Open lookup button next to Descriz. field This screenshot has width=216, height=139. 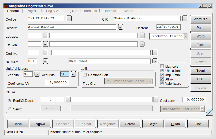(x=121, y=27)
